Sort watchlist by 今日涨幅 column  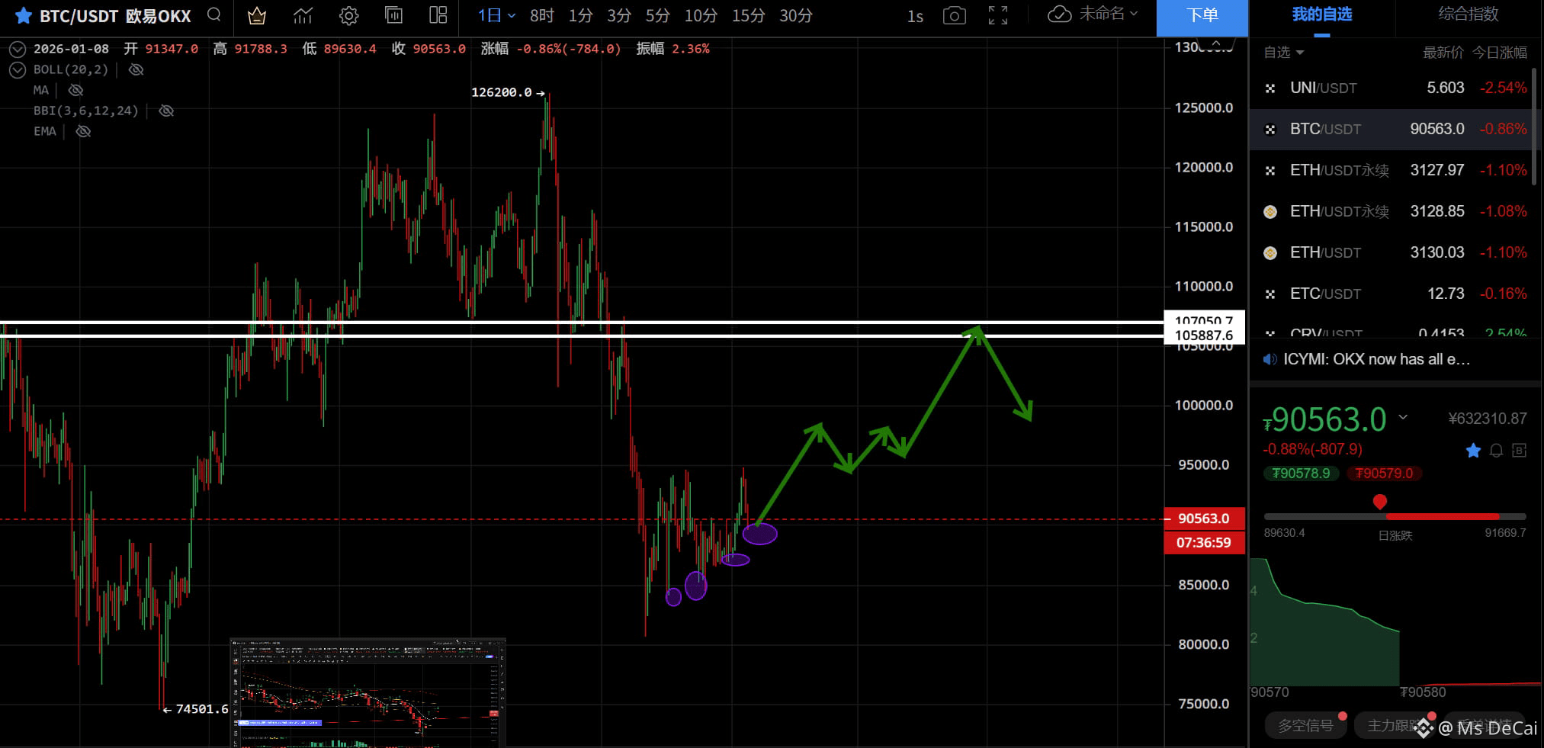pyautogui.click(x=1499, y=52)
